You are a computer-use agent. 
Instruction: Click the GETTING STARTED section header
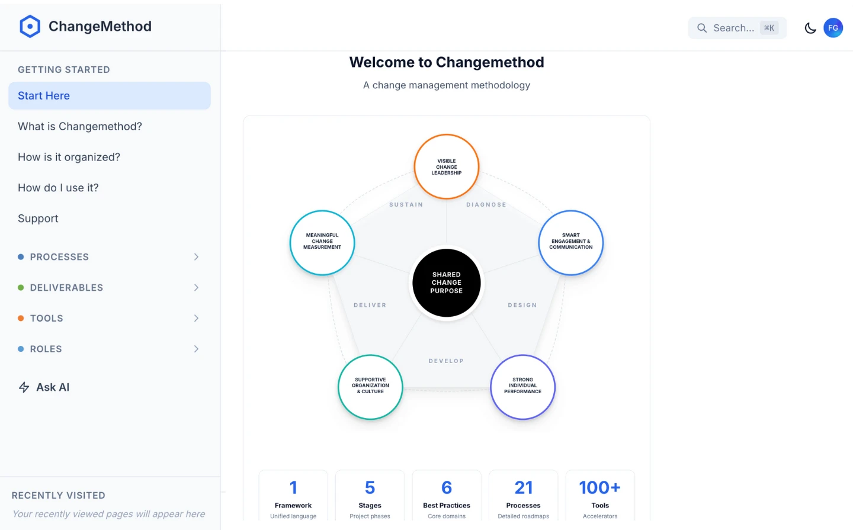(x=64, y=70)
